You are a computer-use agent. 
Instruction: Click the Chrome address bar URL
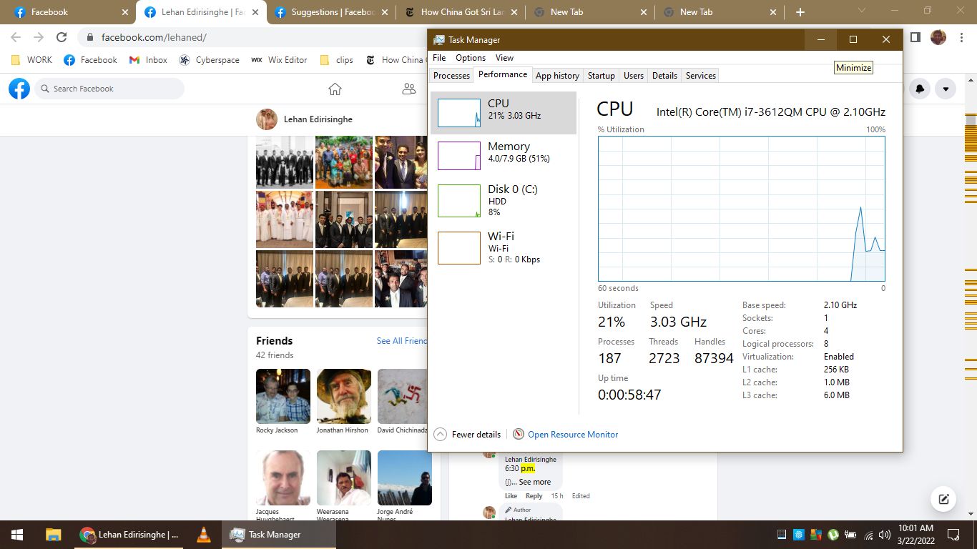[154, 37]
